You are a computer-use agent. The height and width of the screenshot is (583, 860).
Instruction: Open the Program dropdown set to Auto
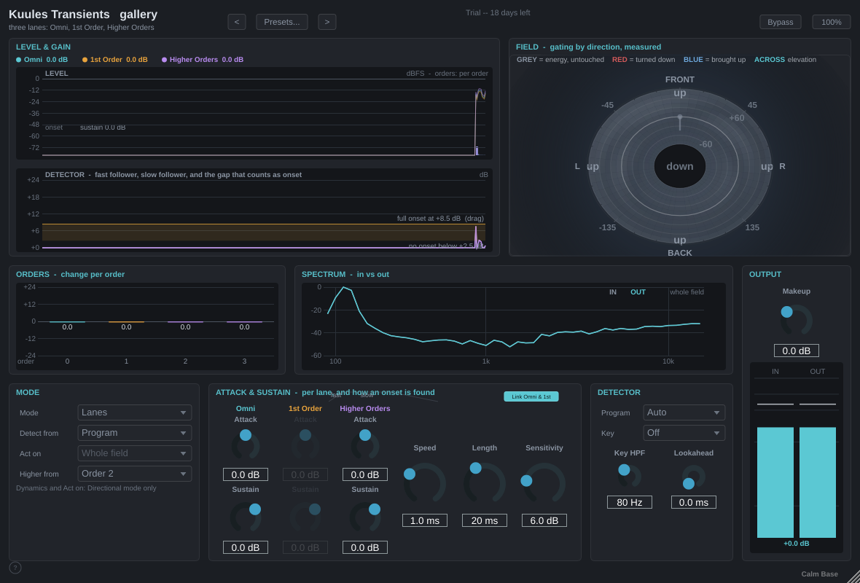[684, 412]
